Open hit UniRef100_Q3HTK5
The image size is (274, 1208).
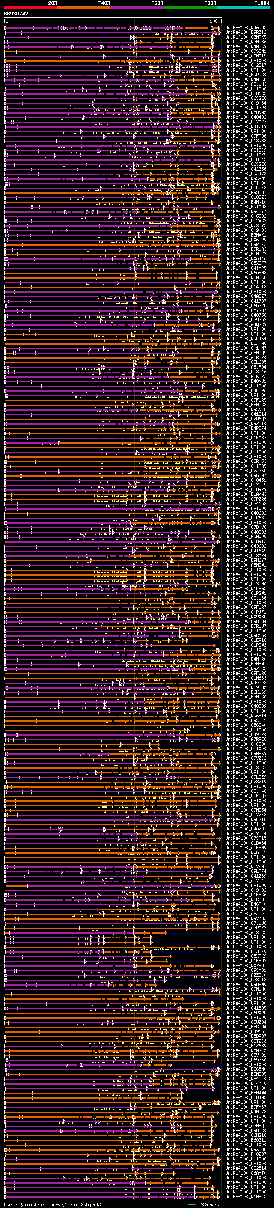(246, 37)
